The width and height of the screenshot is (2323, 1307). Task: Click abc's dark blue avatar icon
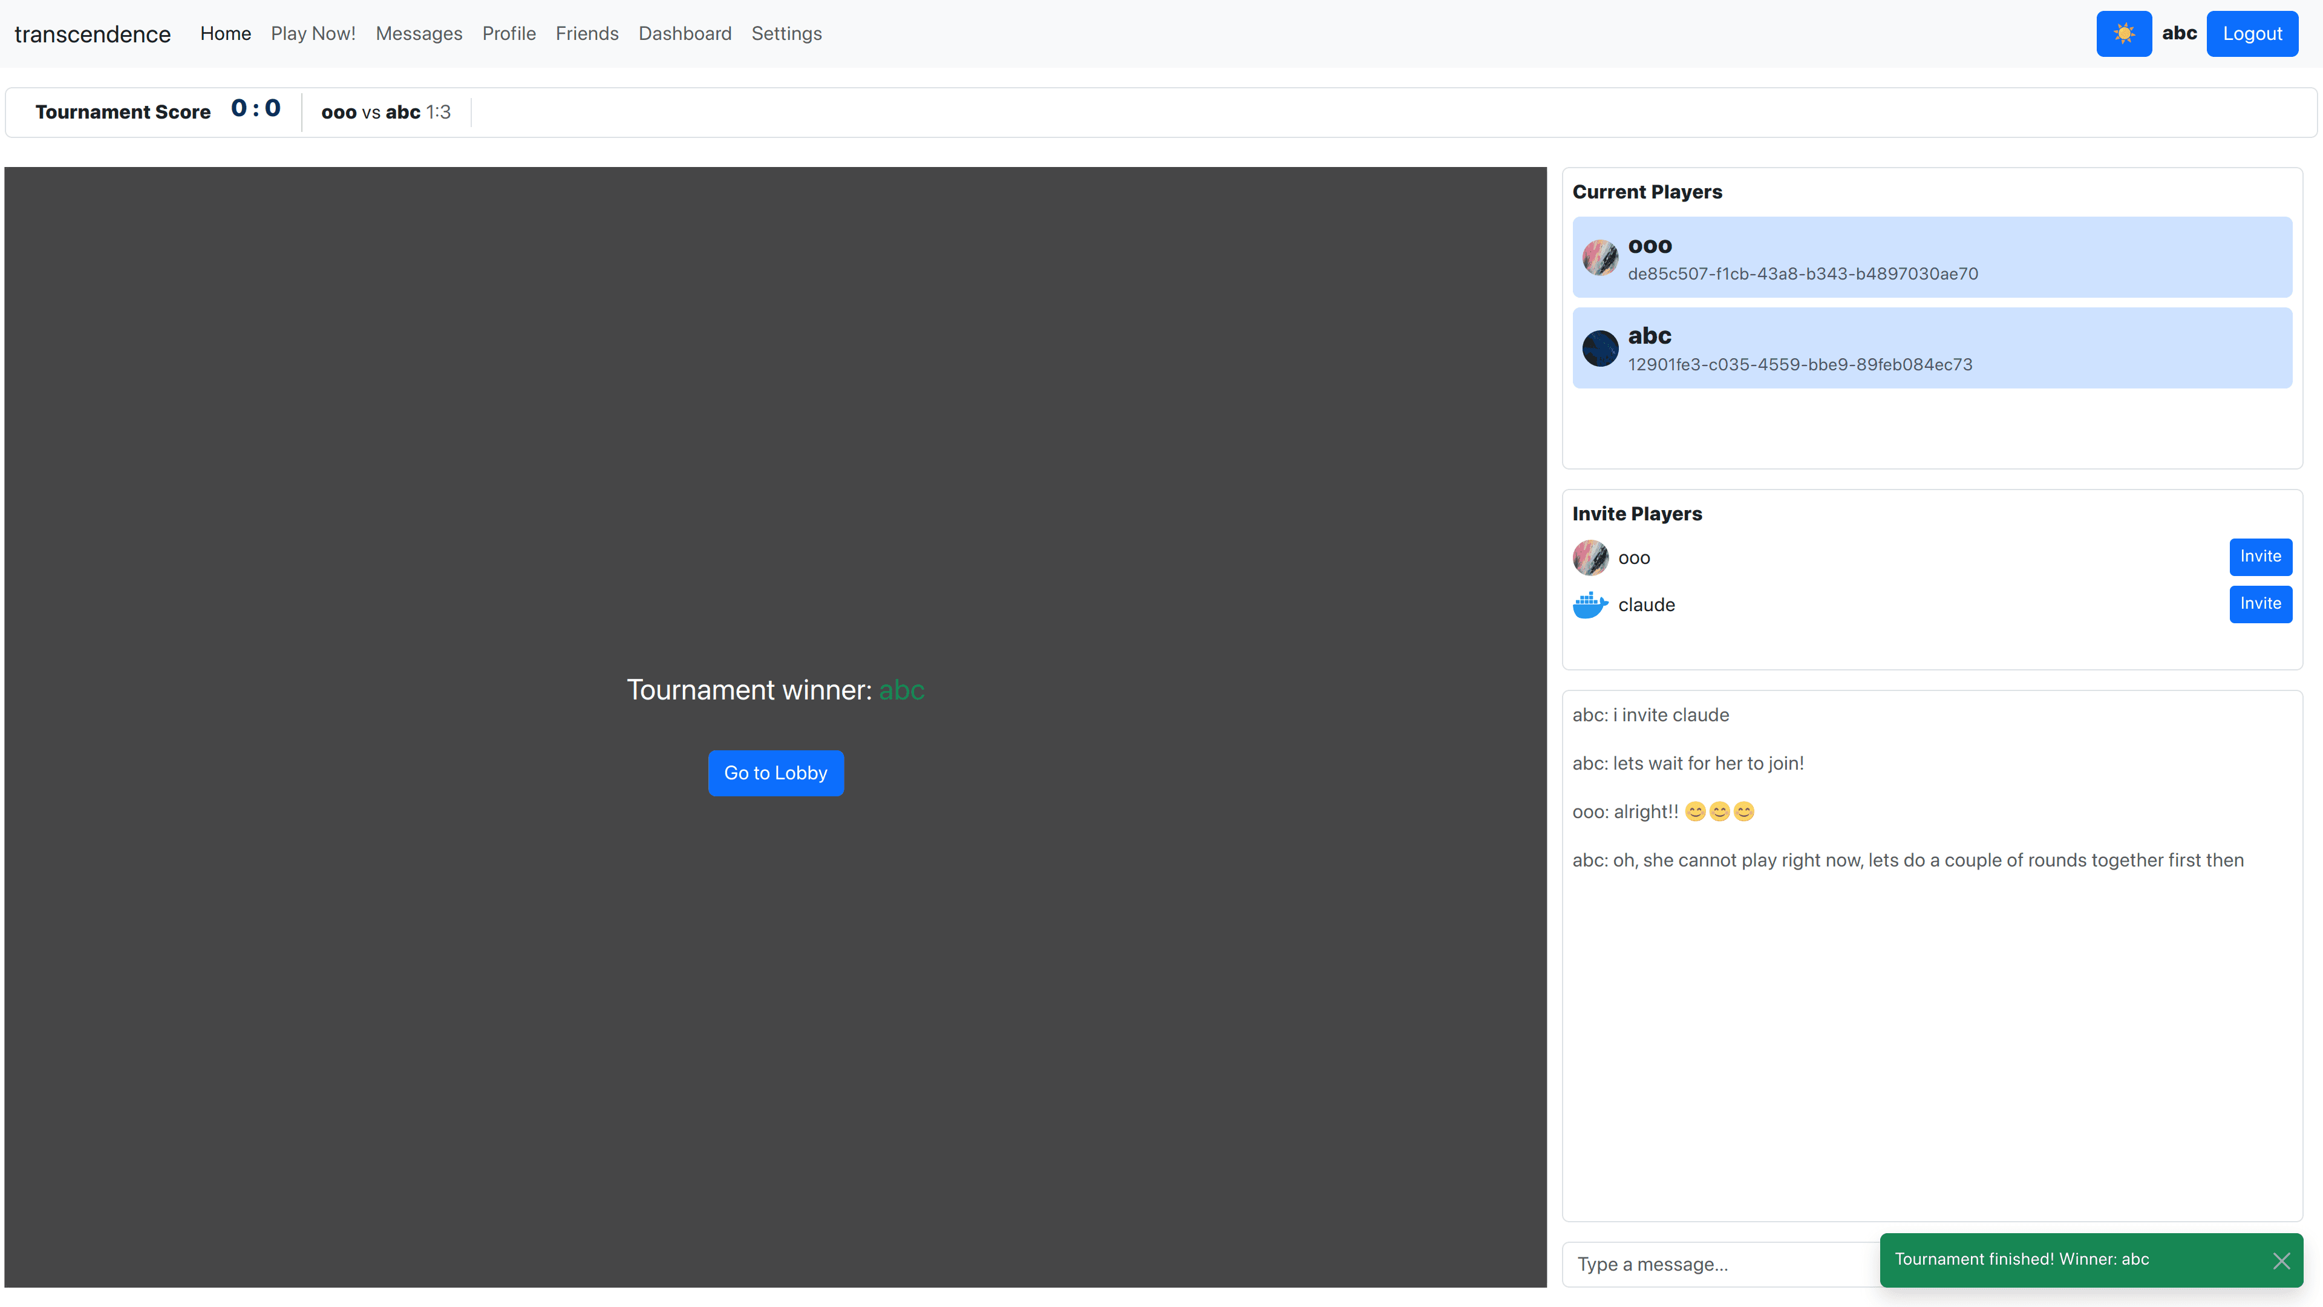tap(1599, 349)
